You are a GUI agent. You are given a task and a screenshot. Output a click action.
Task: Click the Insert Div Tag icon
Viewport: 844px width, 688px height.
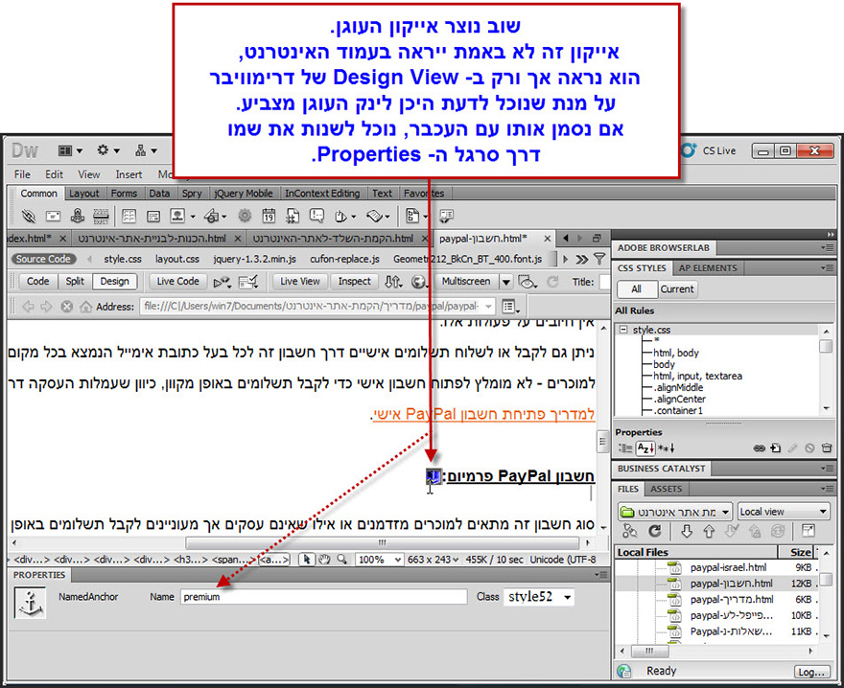click(153, 217)
